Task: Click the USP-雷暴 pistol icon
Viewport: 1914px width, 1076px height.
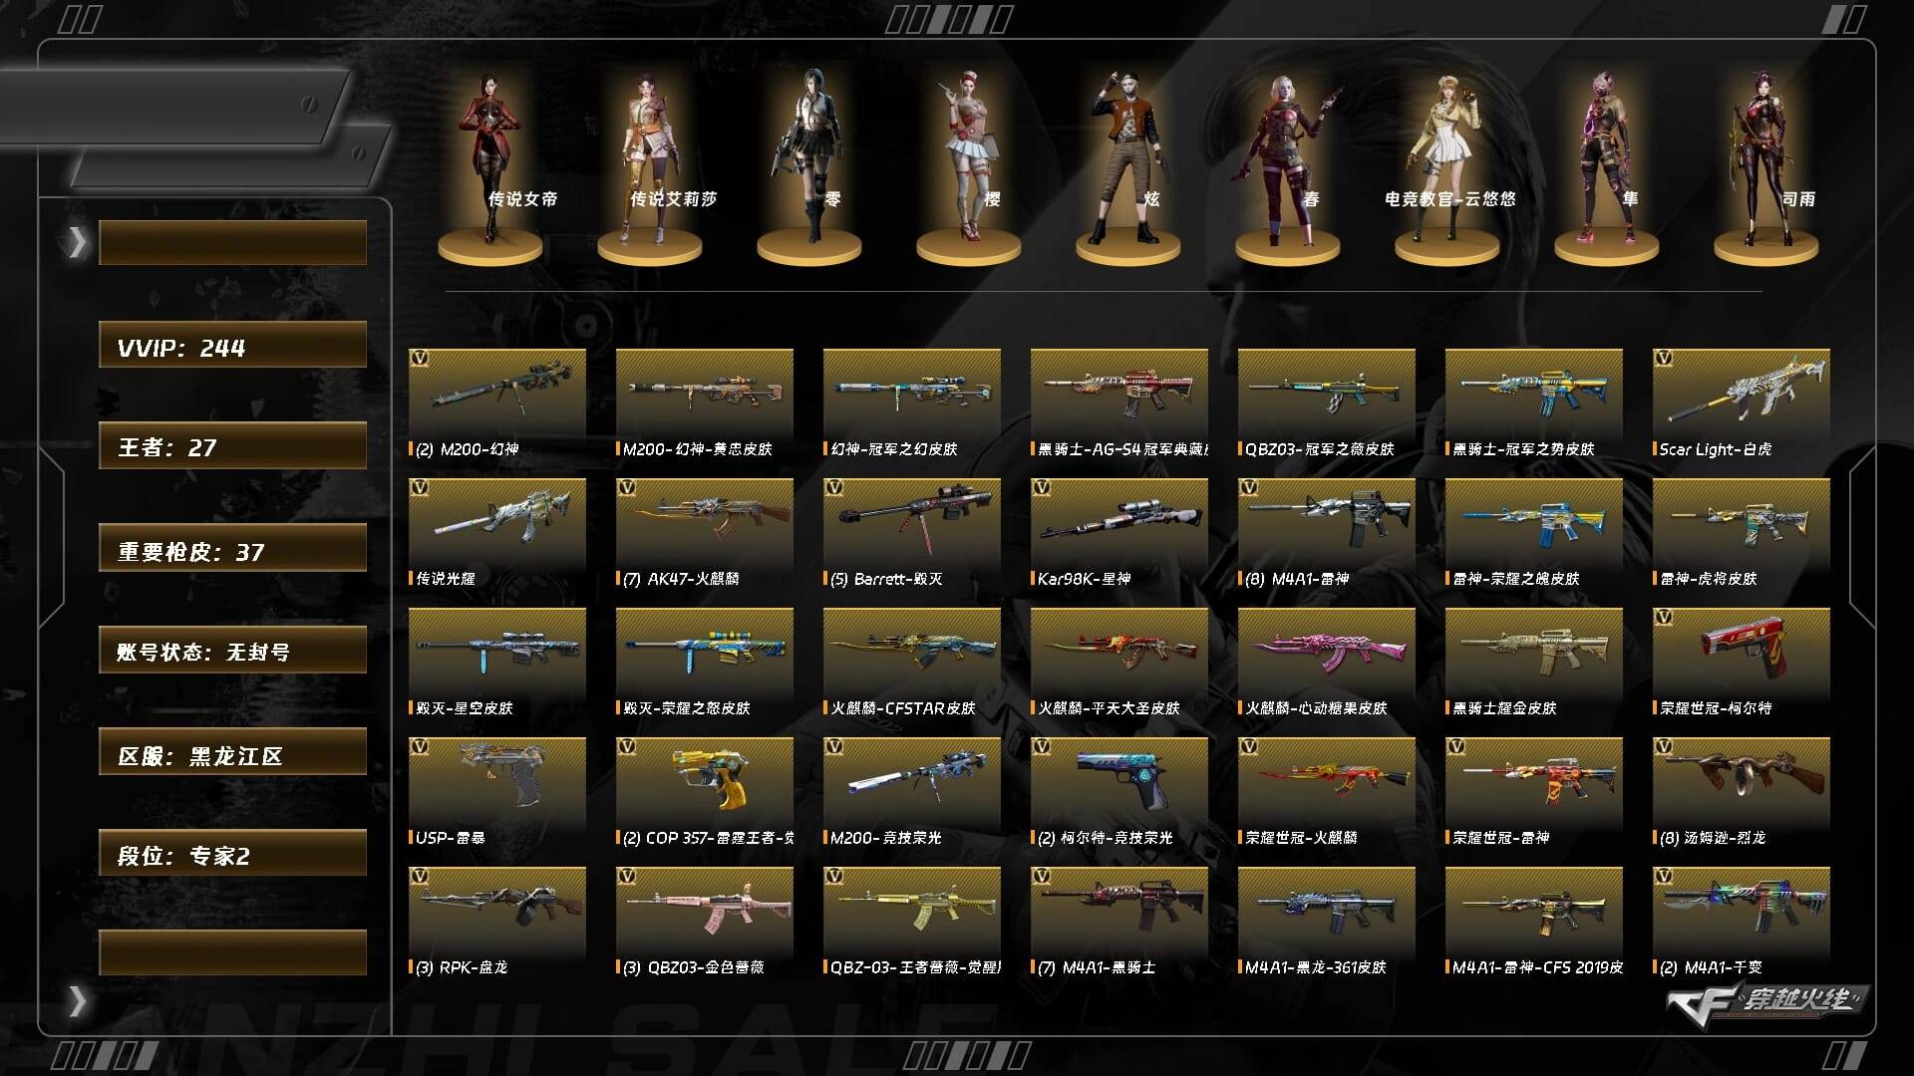Action: click(496, 781)
